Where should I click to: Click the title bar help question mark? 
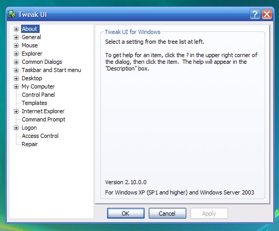(255, 14)
